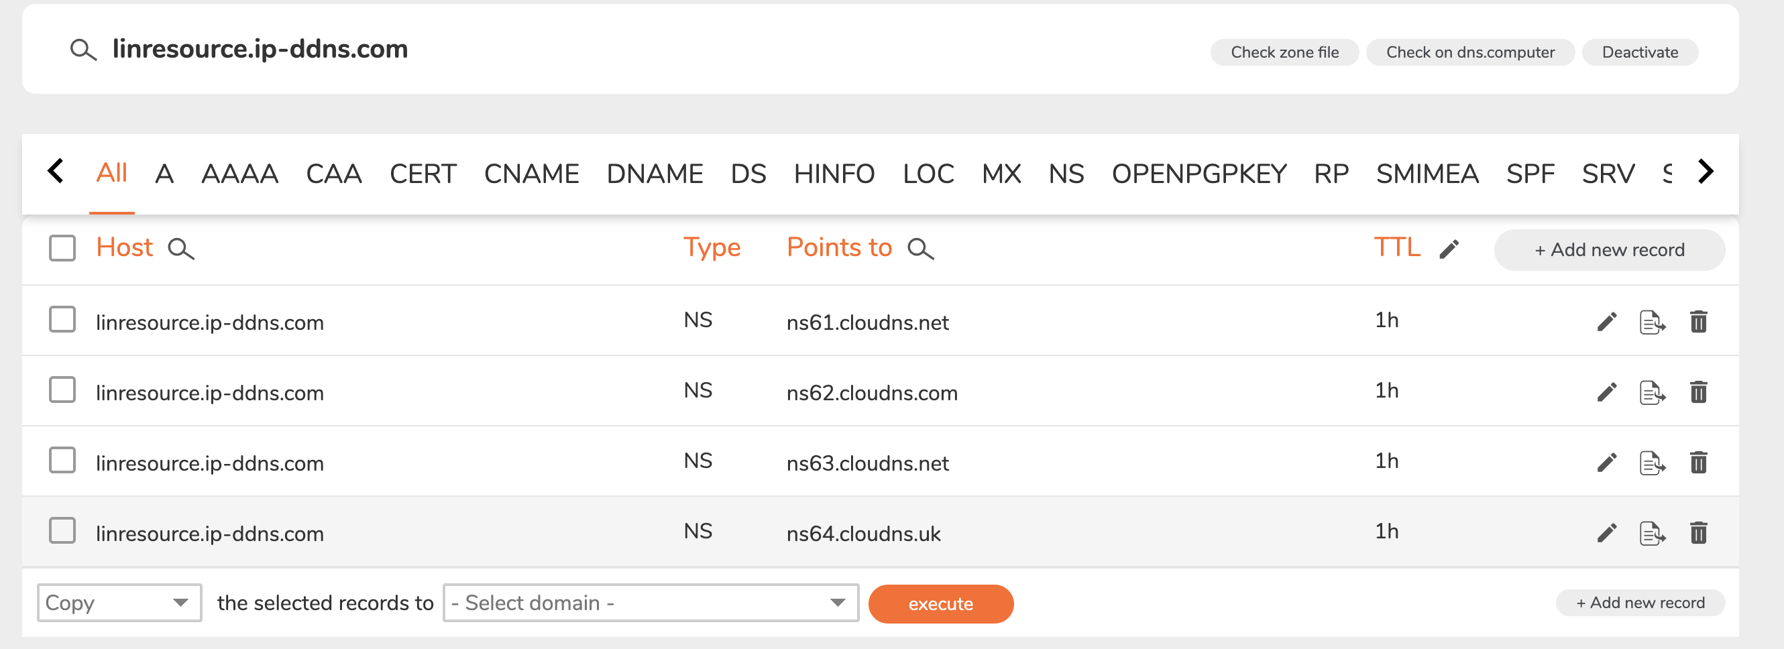The width and height of the screenshot is (1784, 649).
Task: Edit the ns63.cloudns.net record
Action: coord(1607,463)
